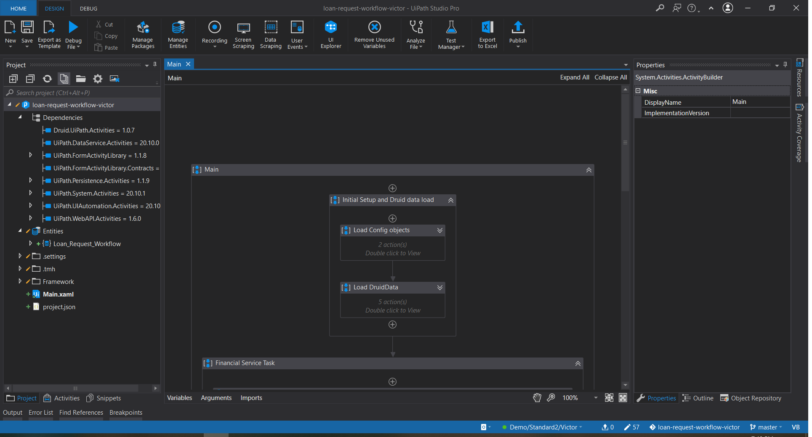Edit the DisplayName property value

(760, 102)
